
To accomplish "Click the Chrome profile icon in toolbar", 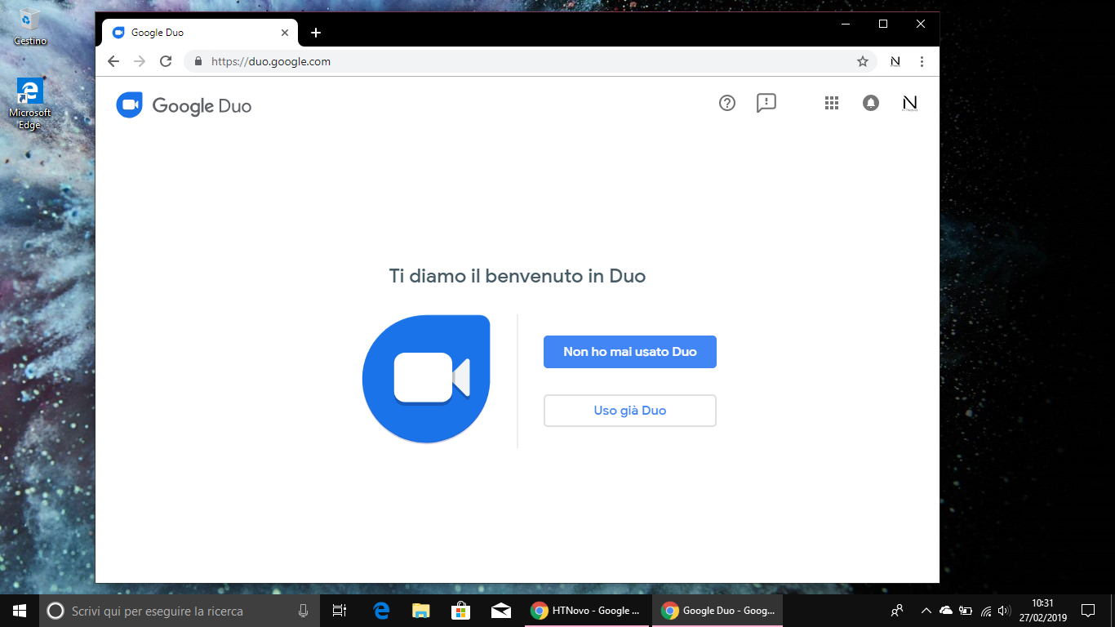I will (895, 61).
